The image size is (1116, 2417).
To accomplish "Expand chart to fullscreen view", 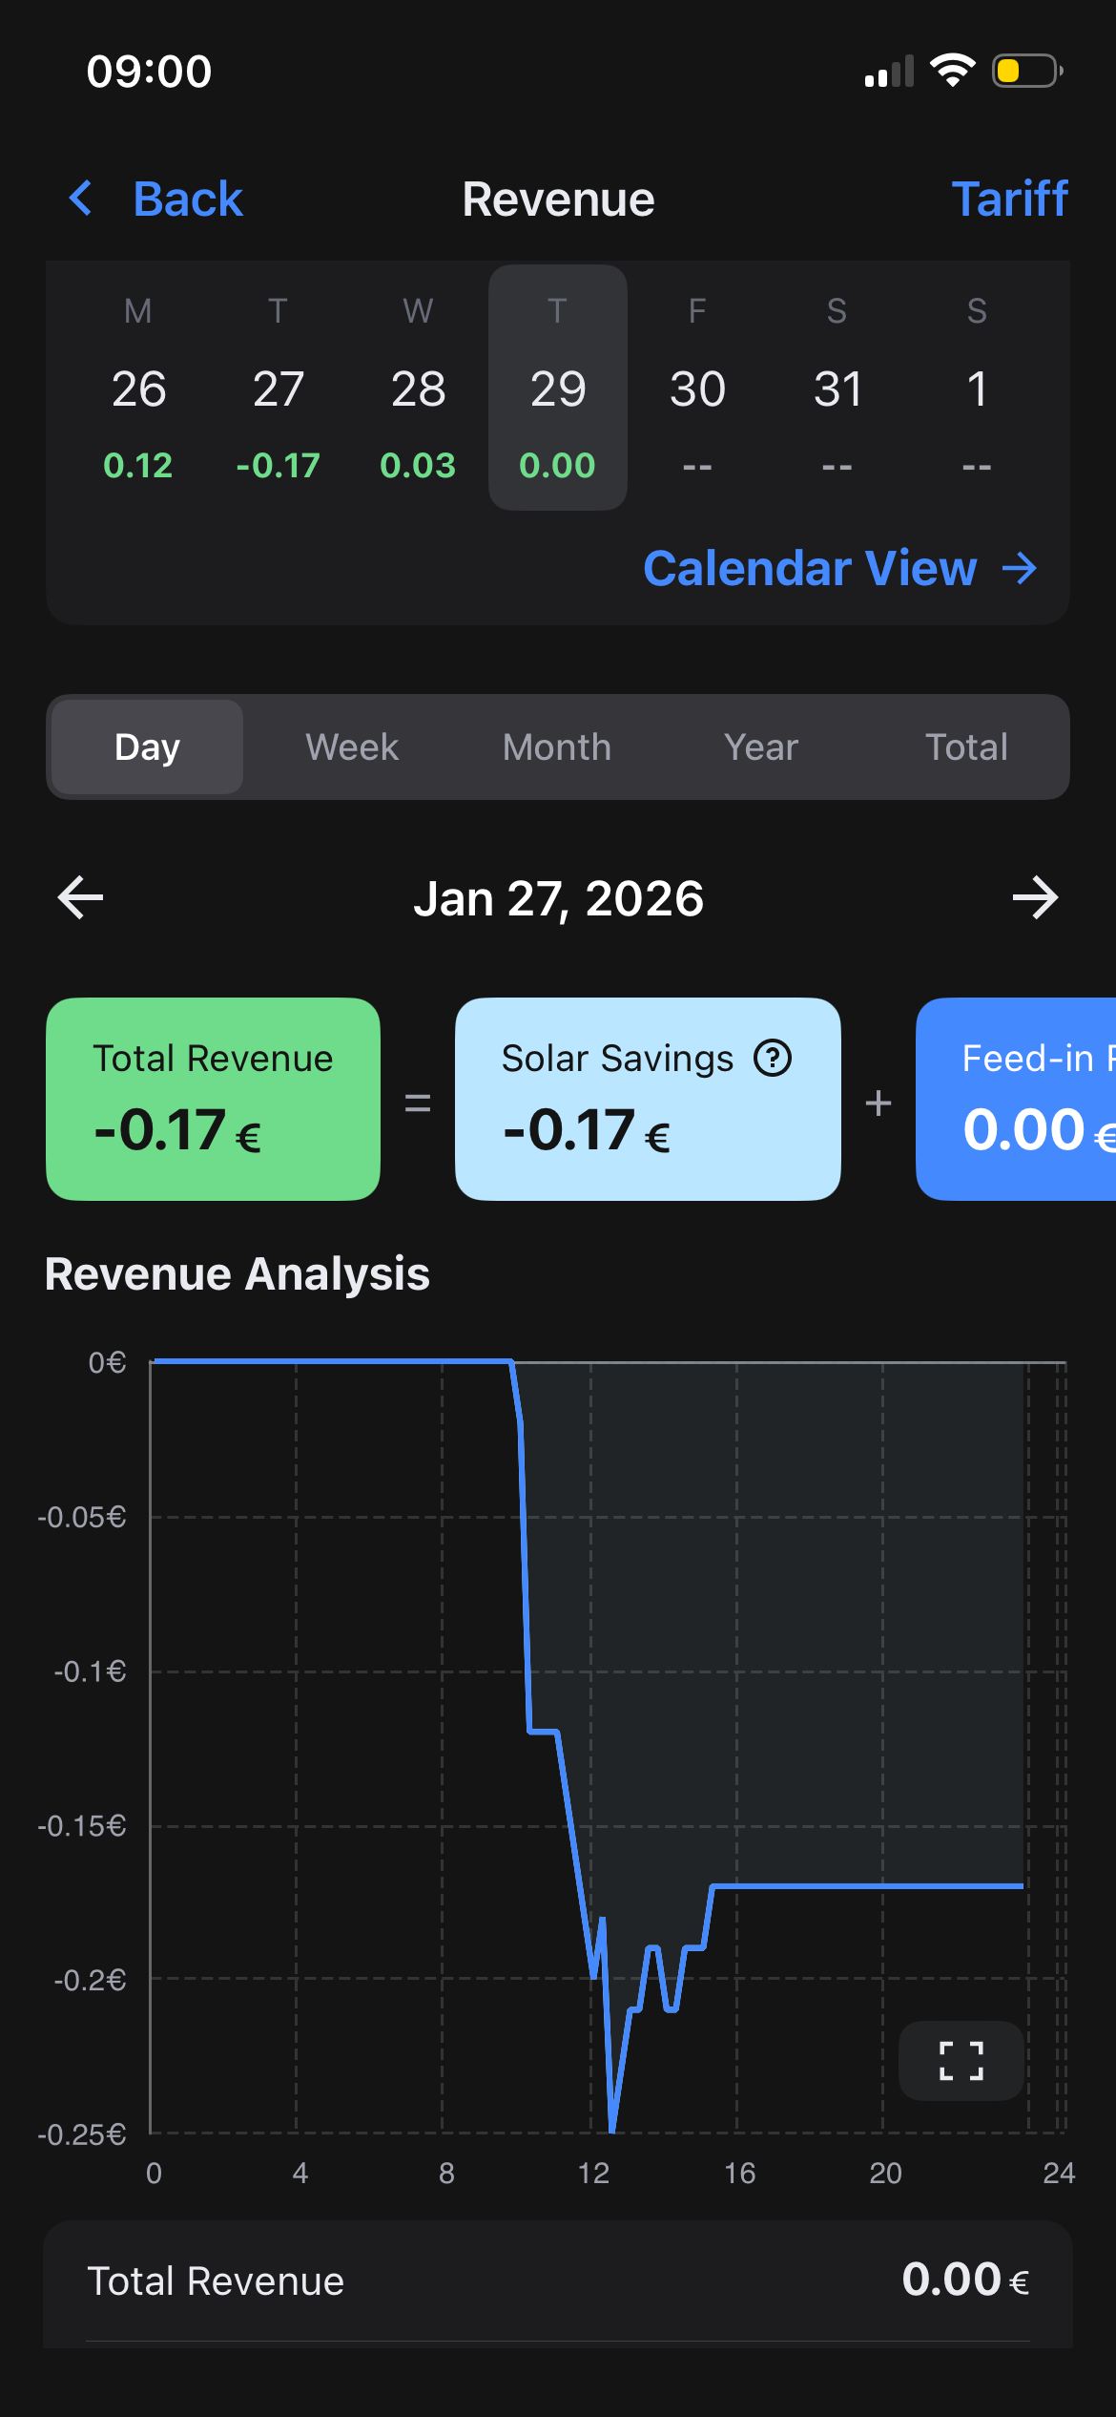I will (x=961, y=2060).
